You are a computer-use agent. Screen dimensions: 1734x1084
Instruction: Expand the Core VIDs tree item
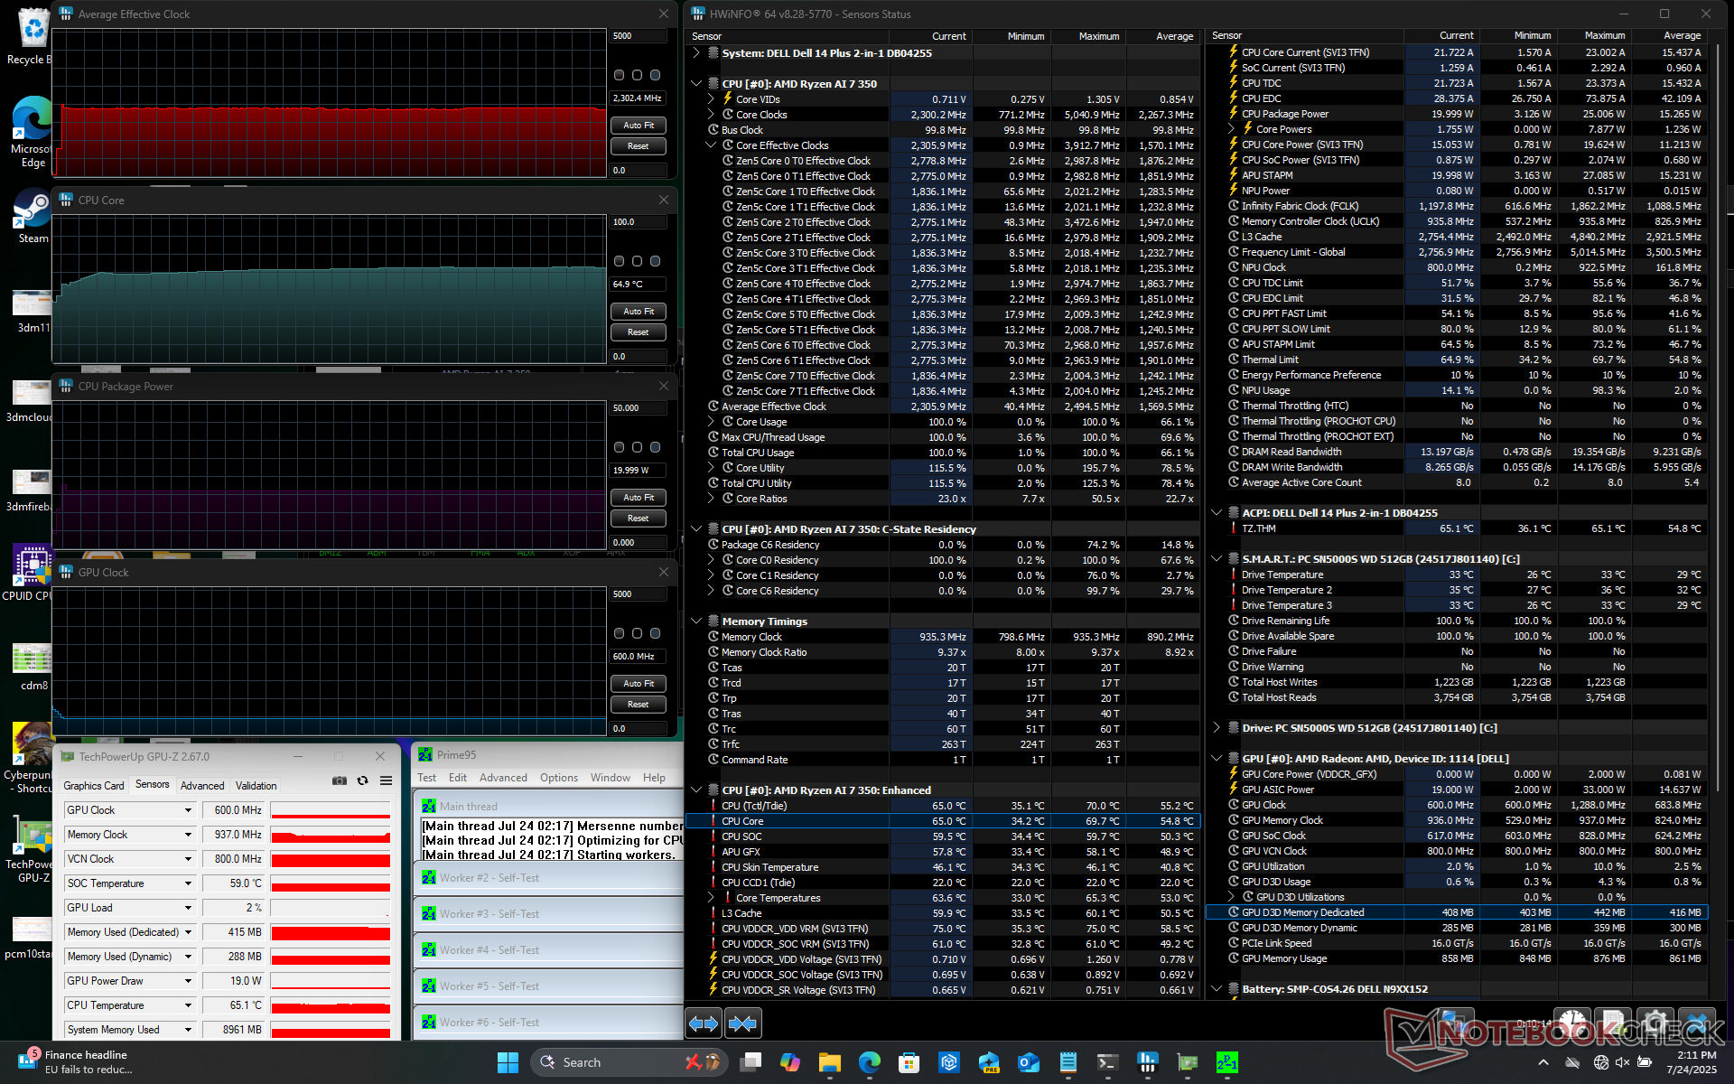point(711,99)
